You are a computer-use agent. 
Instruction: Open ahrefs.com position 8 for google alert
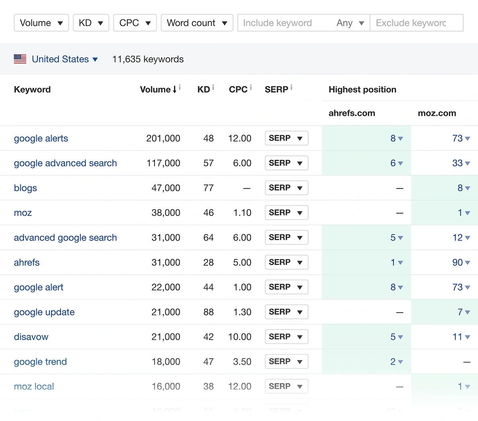pyautogui.click(x=397, y=287)
